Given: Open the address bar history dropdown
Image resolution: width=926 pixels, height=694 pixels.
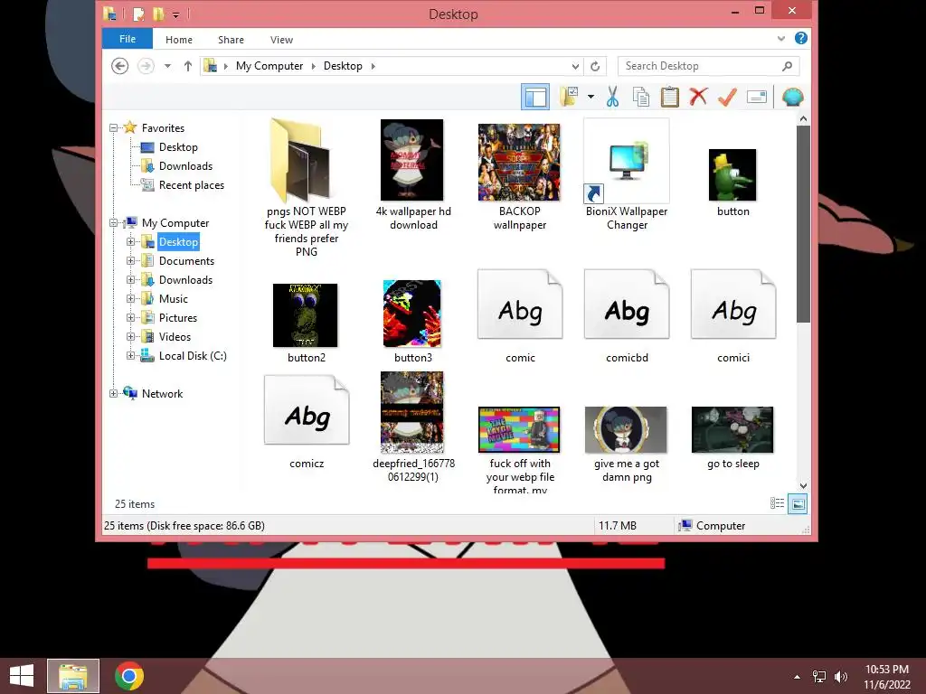Looking at the screenshot, I should pos(575,66).
